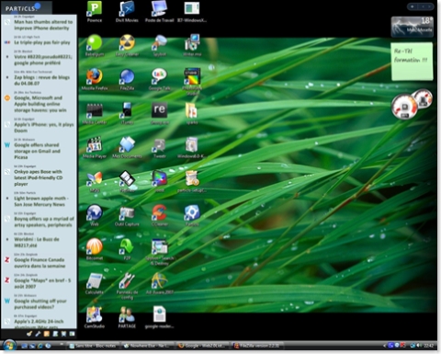This screenshot has width=441, height=354.
Task: Switch to the FileZilla taskbar window
Action: [256, 346]
